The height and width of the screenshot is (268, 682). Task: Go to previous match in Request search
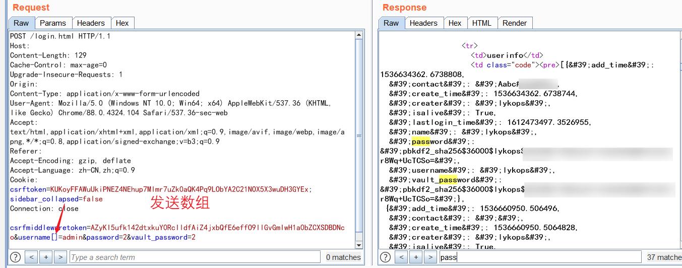click(x=32, y=257)
